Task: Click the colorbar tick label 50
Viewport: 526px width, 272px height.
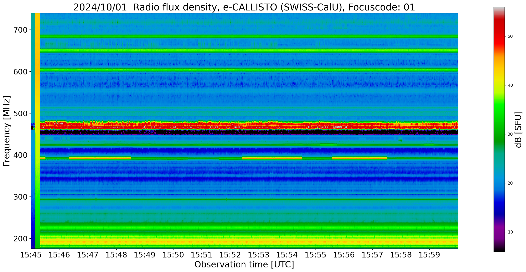Action: [x=510, y=36]
